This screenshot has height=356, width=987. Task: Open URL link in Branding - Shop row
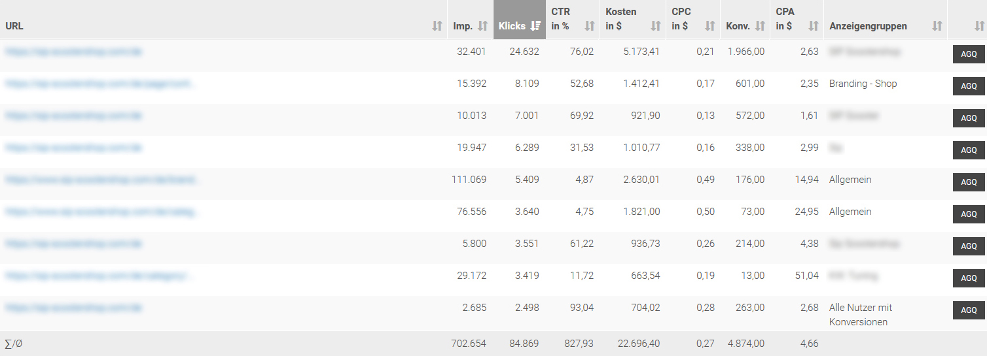tap(100, 84)
